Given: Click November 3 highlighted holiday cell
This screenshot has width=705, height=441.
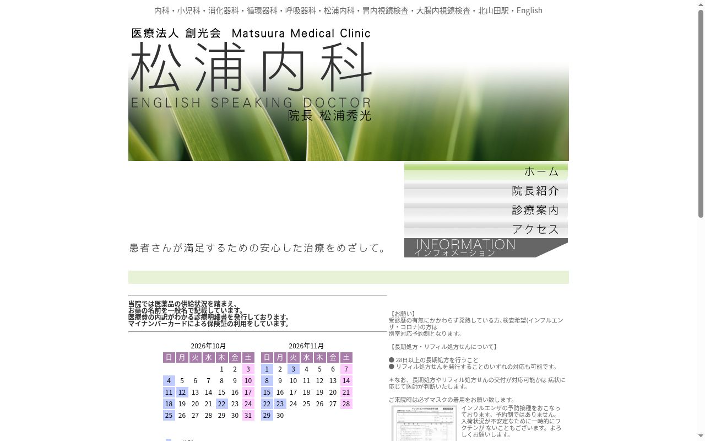Looking at the screenshot, I should 293,369.
